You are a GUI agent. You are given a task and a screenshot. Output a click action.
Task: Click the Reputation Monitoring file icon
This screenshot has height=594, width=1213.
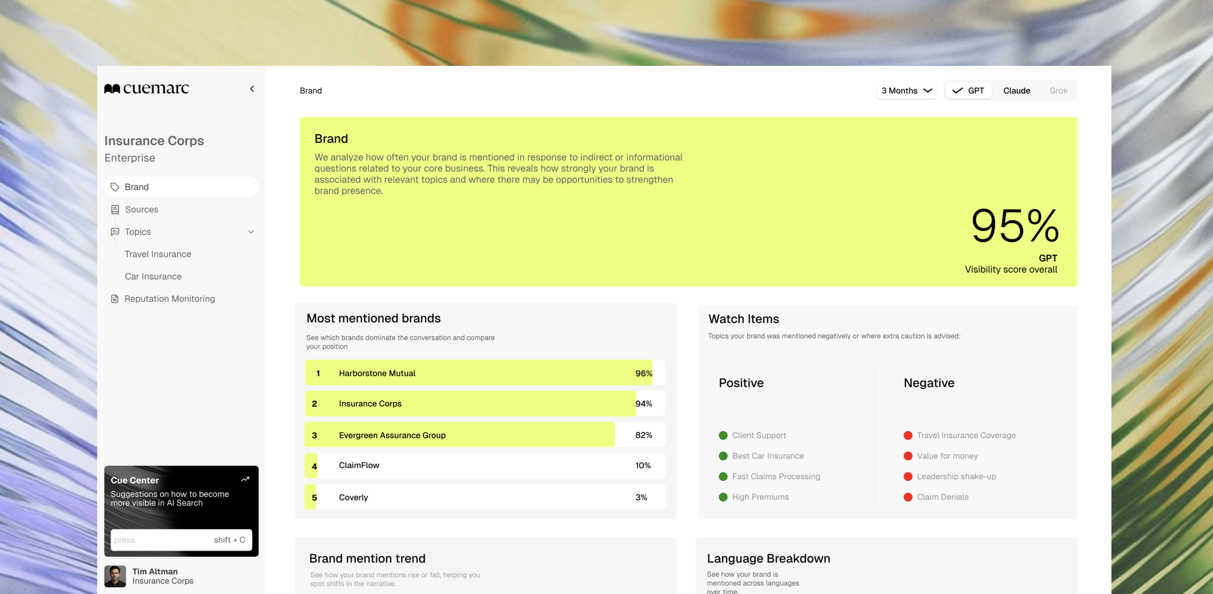pos(115,299)
